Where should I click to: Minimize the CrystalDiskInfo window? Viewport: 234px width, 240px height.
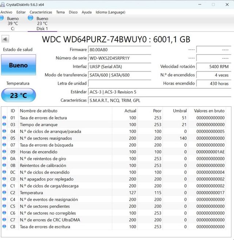coord(200,5)
